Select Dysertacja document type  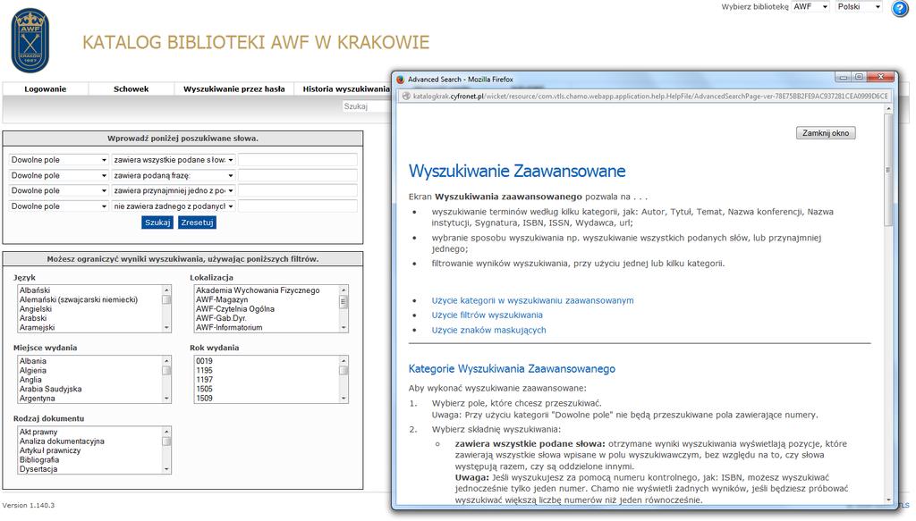[38, 470]
